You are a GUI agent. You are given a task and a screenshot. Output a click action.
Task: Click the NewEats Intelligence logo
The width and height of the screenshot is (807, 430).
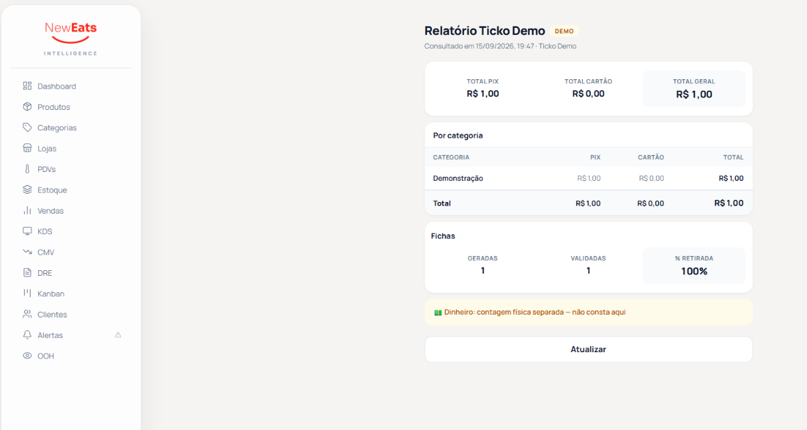pos(70,39)
